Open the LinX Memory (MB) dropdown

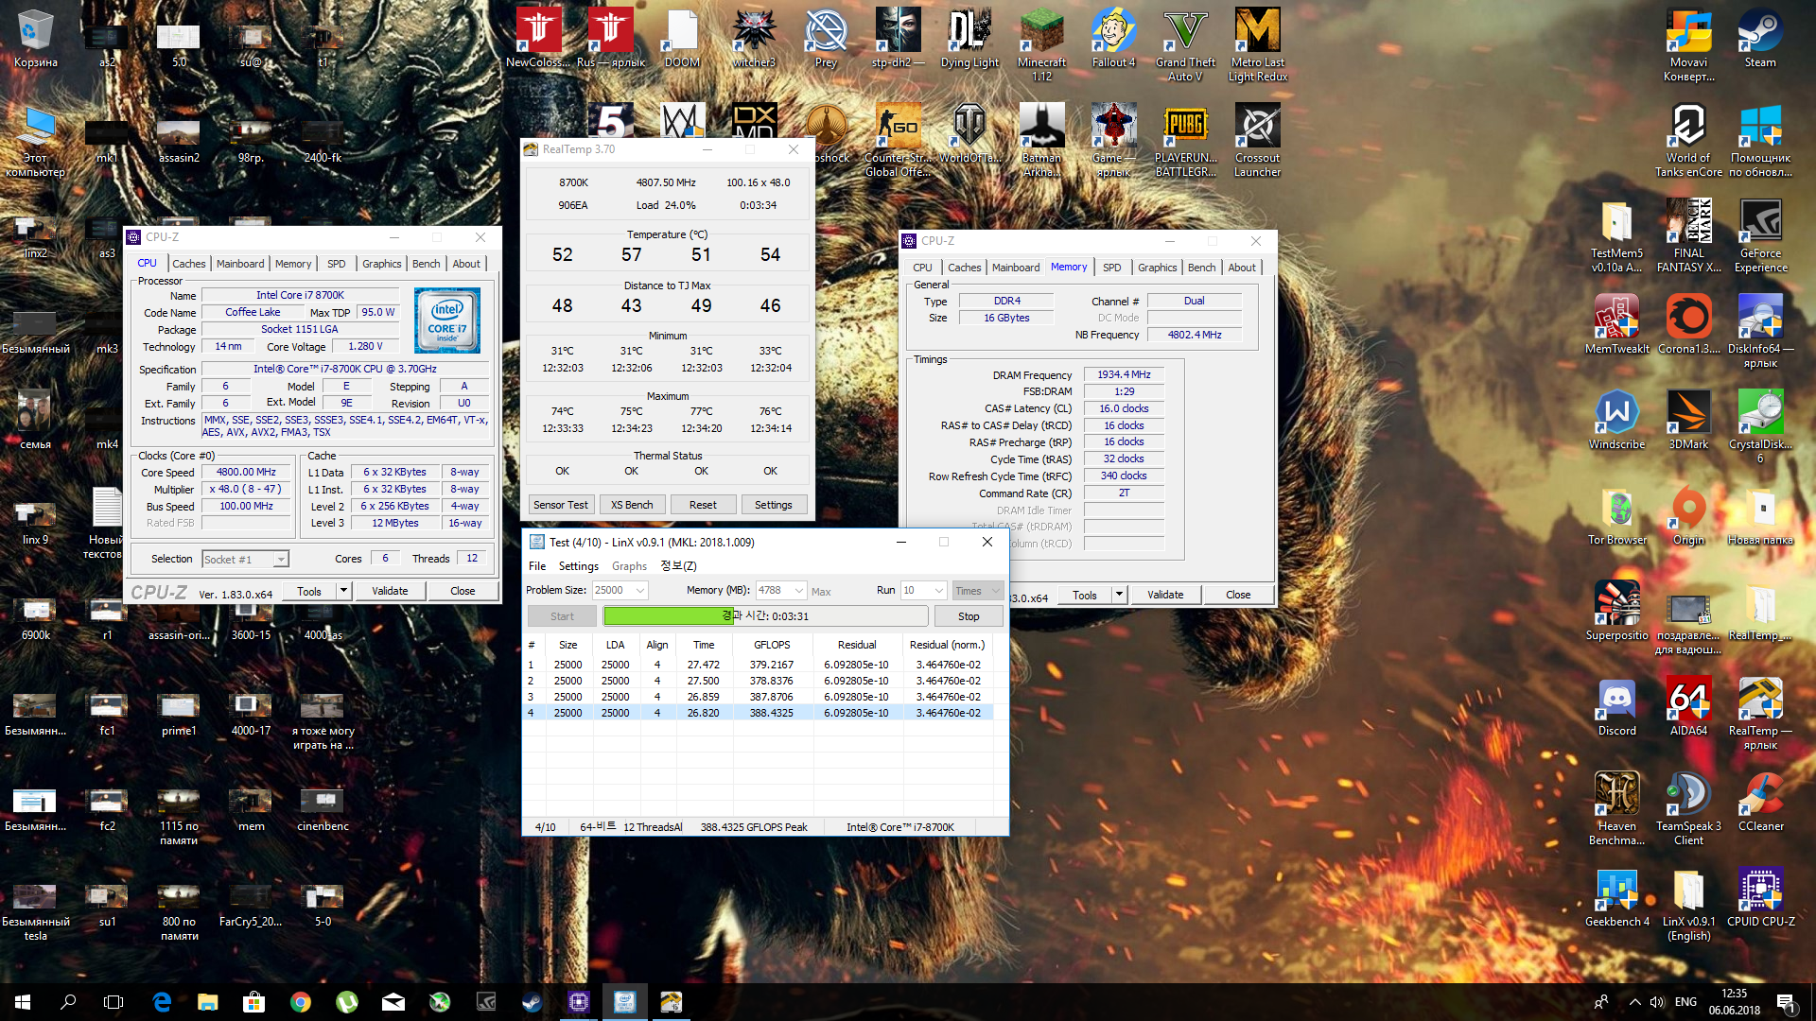[x=799, y=591]
